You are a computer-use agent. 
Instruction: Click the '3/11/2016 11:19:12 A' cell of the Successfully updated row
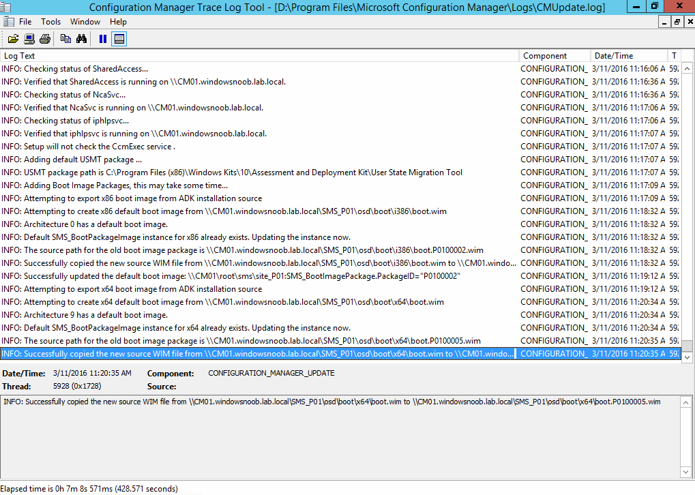point(629,276)
